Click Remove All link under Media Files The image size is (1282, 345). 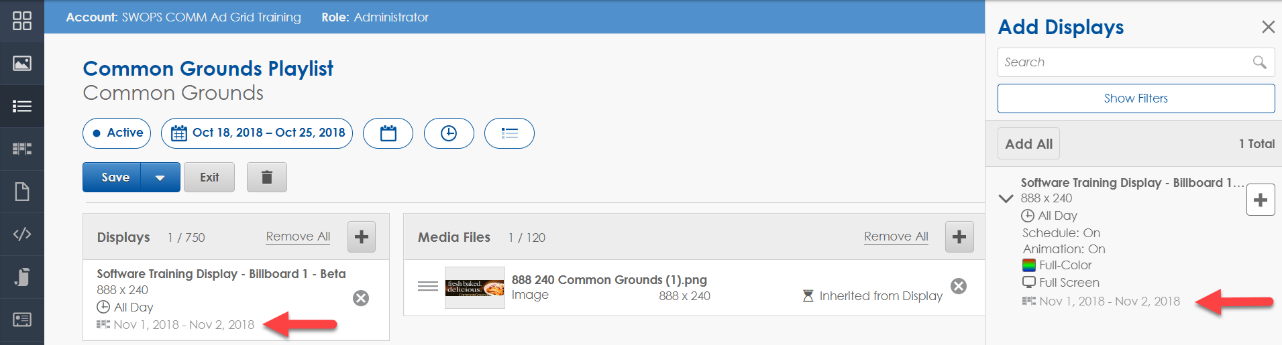click(x=896, y=236)
